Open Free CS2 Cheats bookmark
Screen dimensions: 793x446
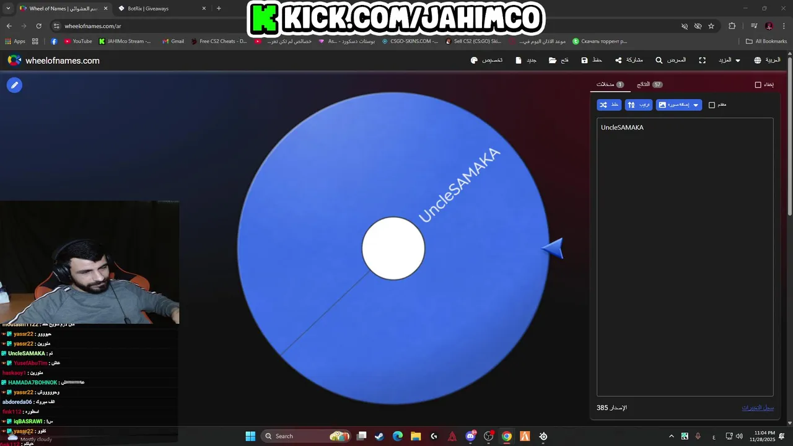[219, 42]
